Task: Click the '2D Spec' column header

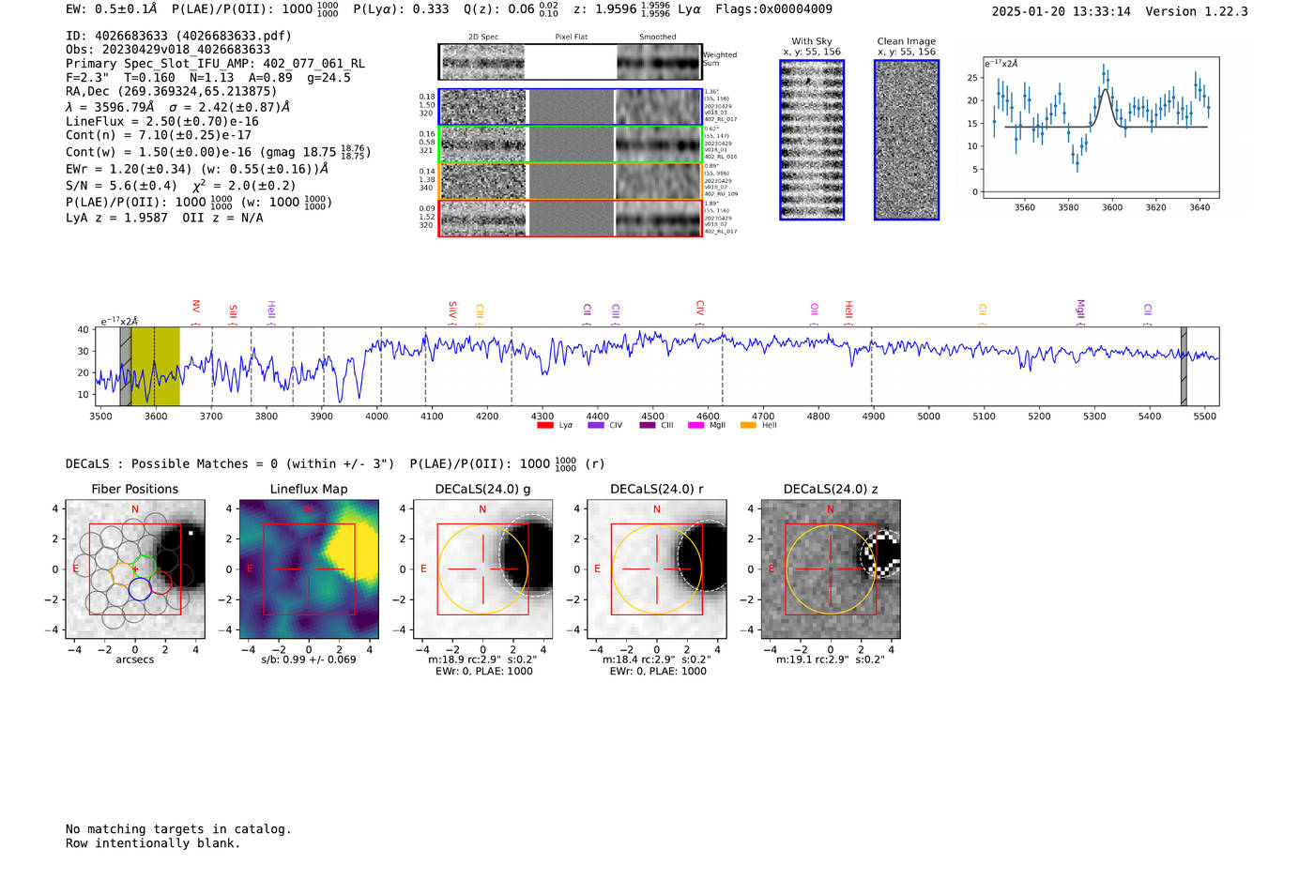Action: (483, 38)
